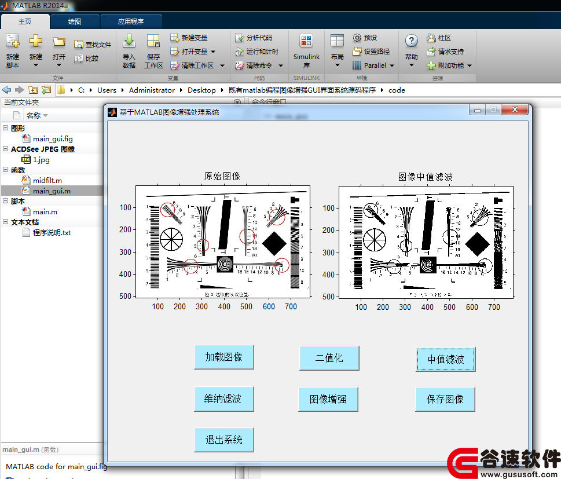Click Desktop in the address path
Image resolution: width=561 pixels, height=479 pixels.
201,90
